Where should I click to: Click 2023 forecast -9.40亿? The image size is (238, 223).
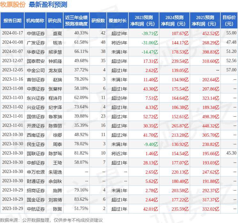tap(151, 144)
